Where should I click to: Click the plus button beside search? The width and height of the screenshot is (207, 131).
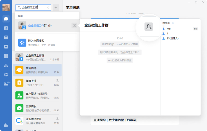pyautogui.click(x=56, y=8)
